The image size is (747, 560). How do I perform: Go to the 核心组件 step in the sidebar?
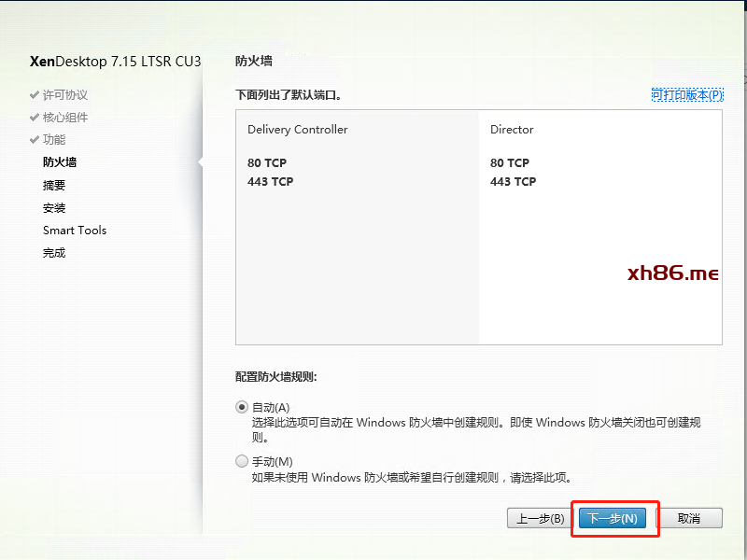[x=65, y=118]
